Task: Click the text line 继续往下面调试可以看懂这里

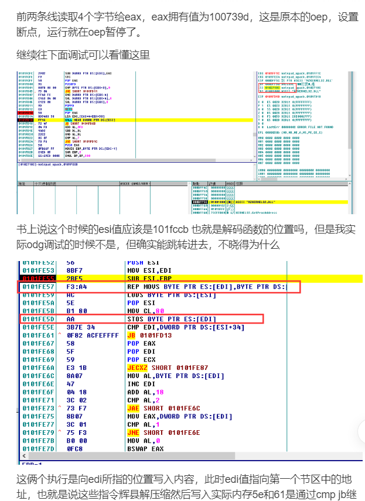Action: [83, 55]
